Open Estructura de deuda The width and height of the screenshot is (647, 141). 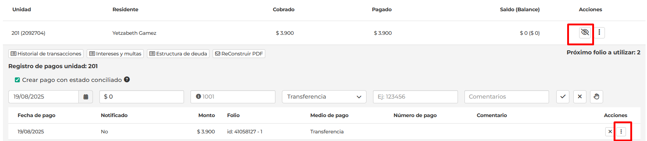pos(178,54)
